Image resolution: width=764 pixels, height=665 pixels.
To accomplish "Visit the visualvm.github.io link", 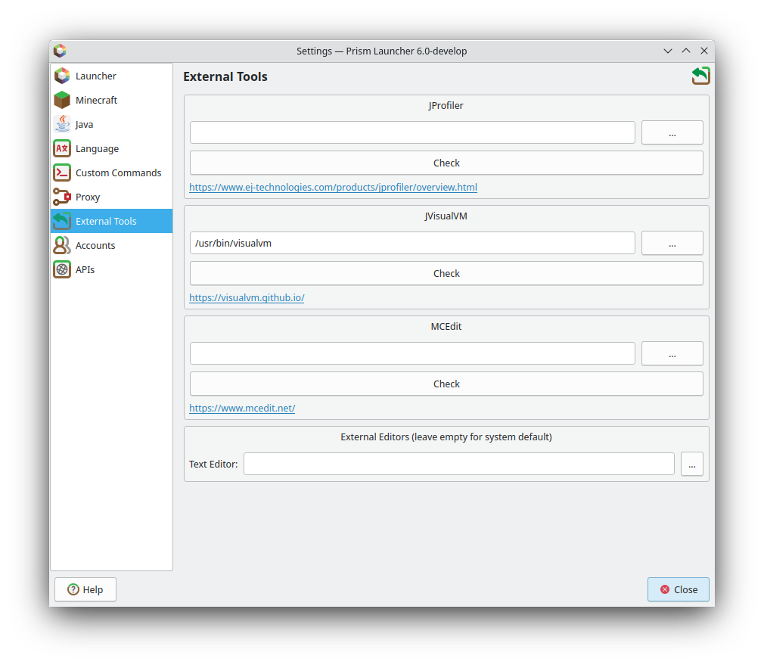I will tap(247, 297).
